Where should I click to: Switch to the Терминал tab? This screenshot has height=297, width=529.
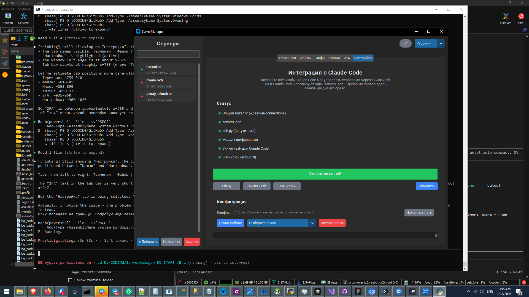tap(287, 58)
